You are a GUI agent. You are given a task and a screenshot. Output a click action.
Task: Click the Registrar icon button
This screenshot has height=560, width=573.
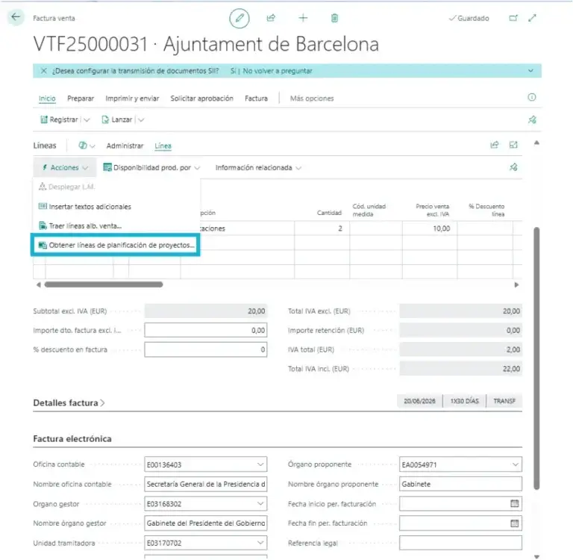(x=59, y=119)
